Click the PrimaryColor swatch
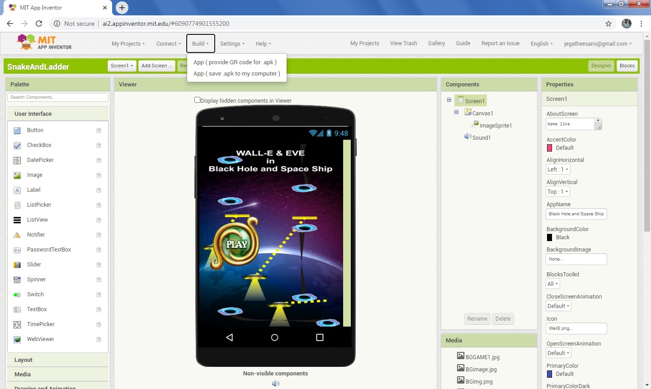The image size is (651, 389). [550, 374]
